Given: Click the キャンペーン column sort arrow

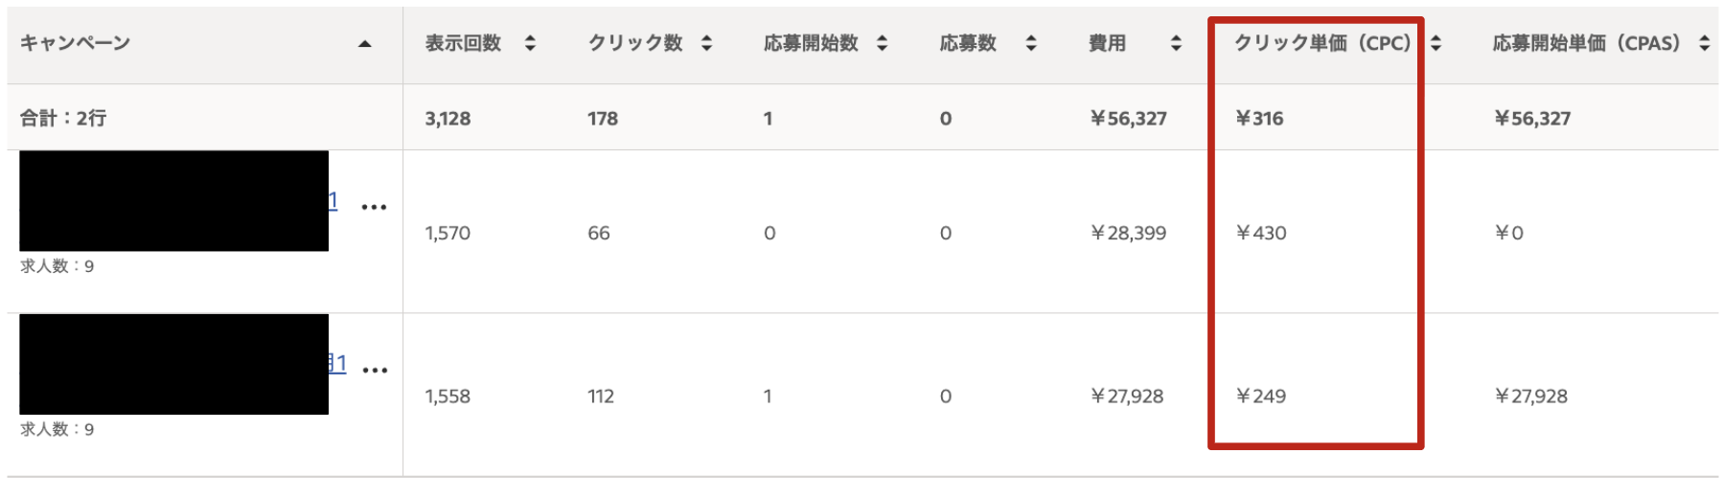Looking at the screenshot, I should point(364,43).
